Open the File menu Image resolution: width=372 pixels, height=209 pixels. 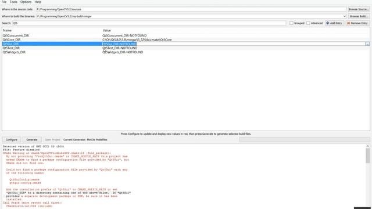click(x=4, y=2)
